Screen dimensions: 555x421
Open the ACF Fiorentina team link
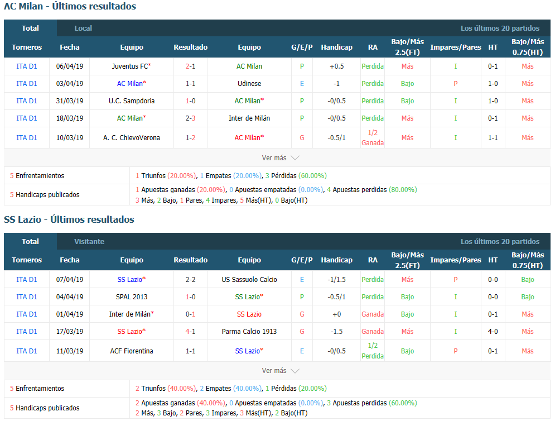(x=132, y=351)
